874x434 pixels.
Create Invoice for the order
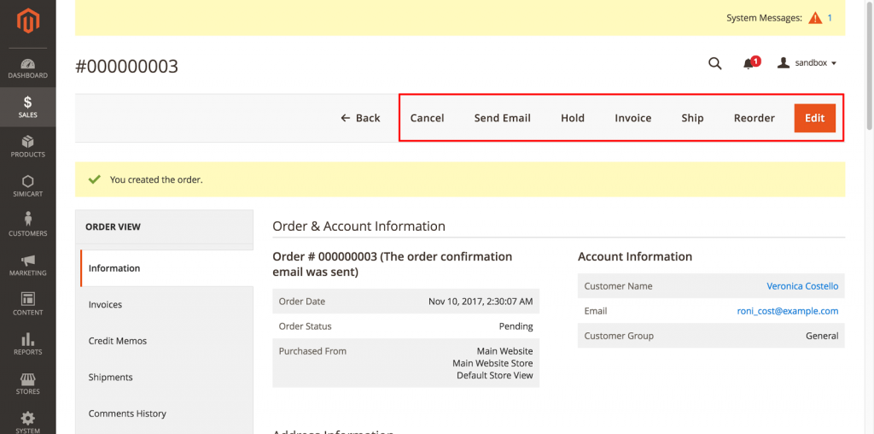632,118
